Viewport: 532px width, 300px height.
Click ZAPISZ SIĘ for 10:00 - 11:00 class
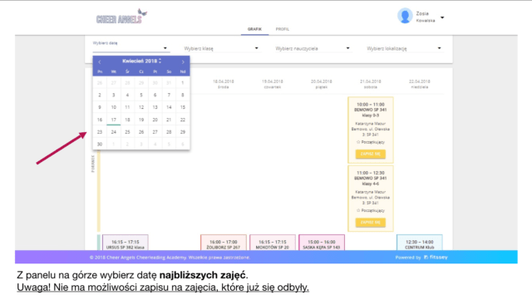(371, 154)
